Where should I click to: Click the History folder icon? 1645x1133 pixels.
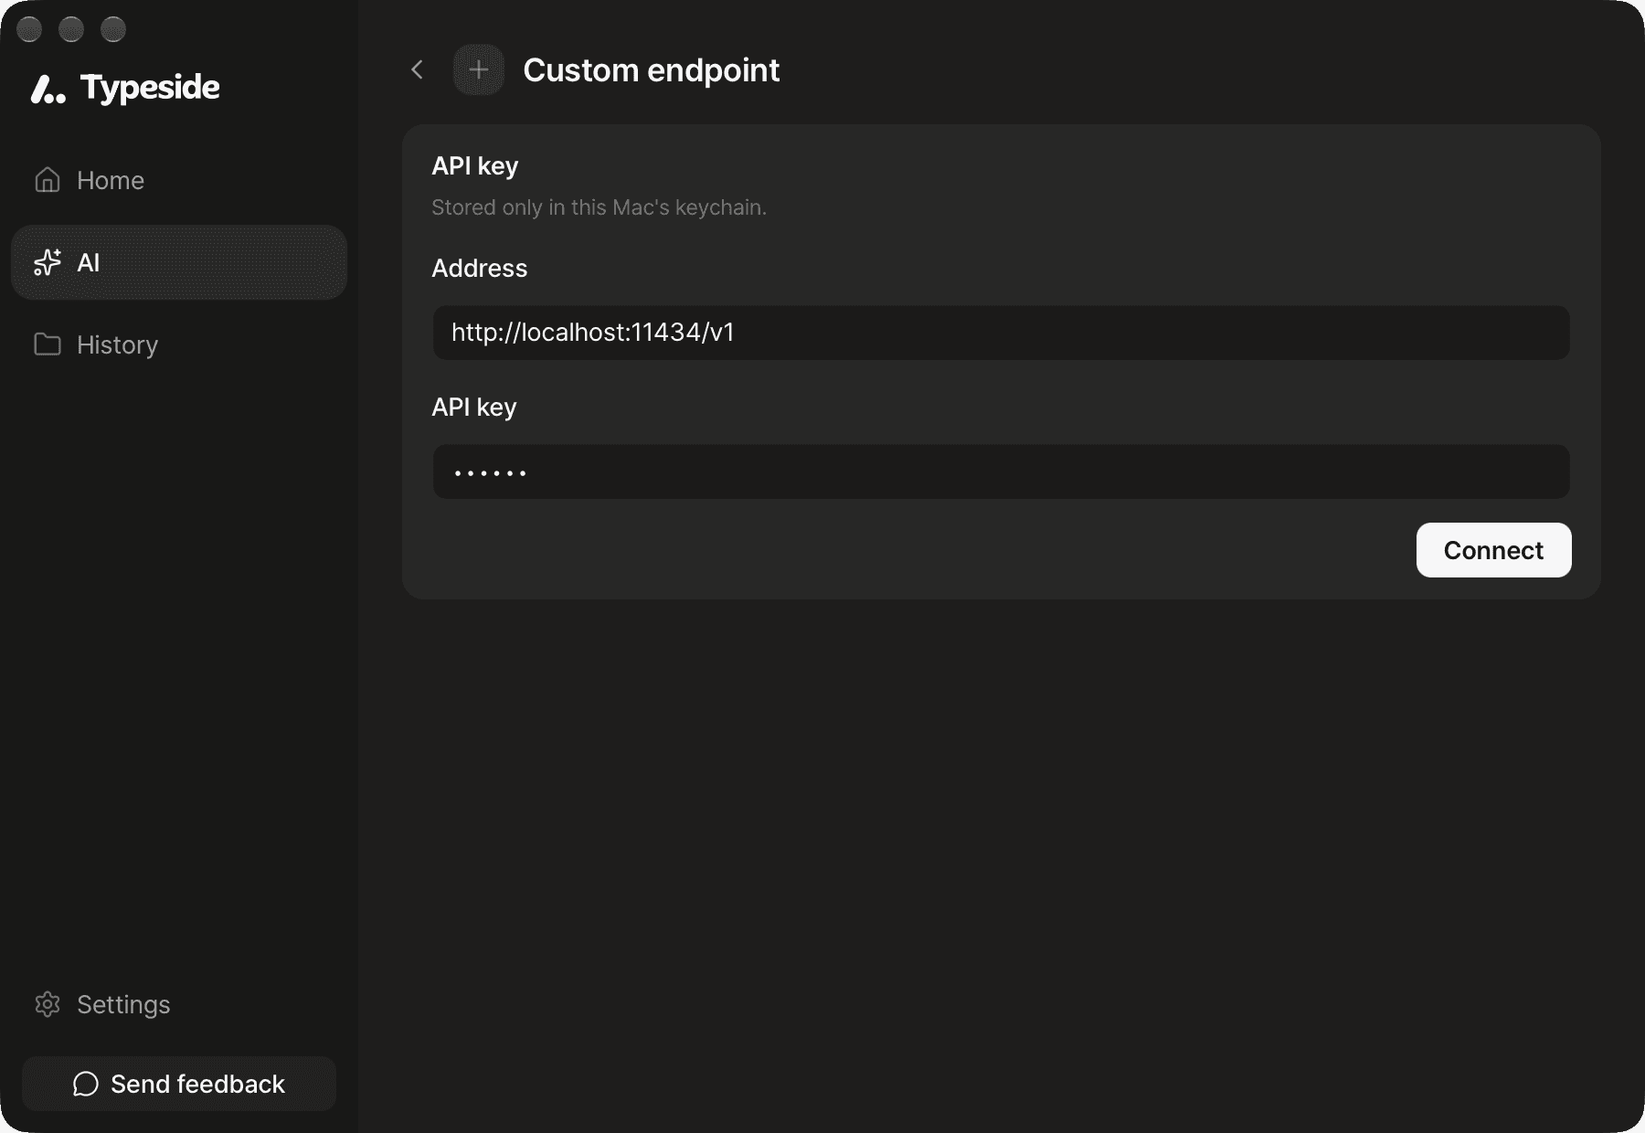tap(48, 344)
